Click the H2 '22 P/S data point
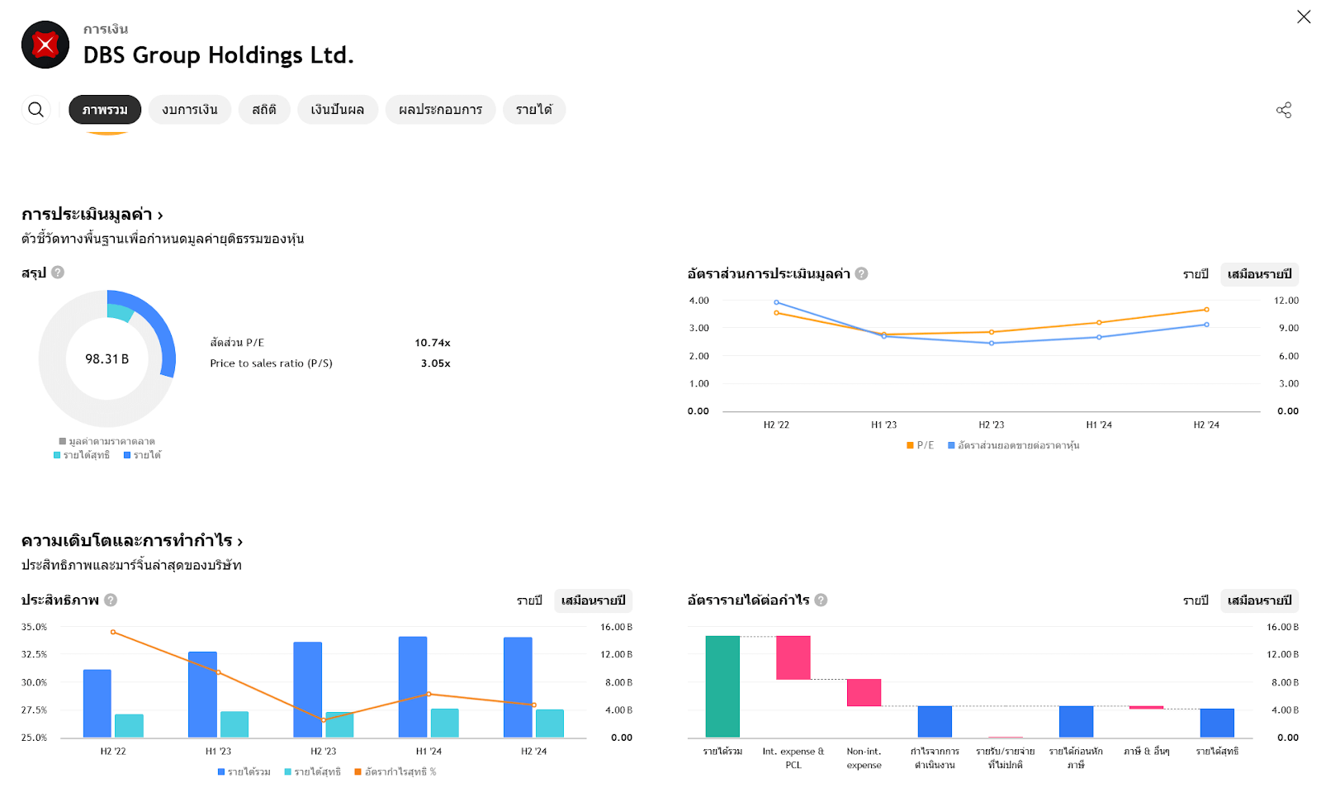 pos(776,302)
